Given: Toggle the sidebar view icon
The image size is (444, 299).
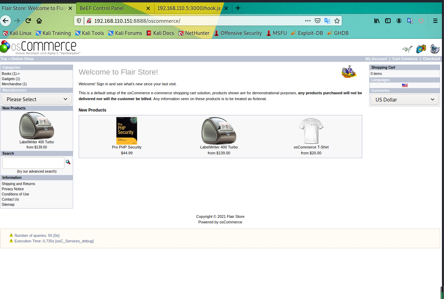Looking at the screenshot, I should point(388,21).
